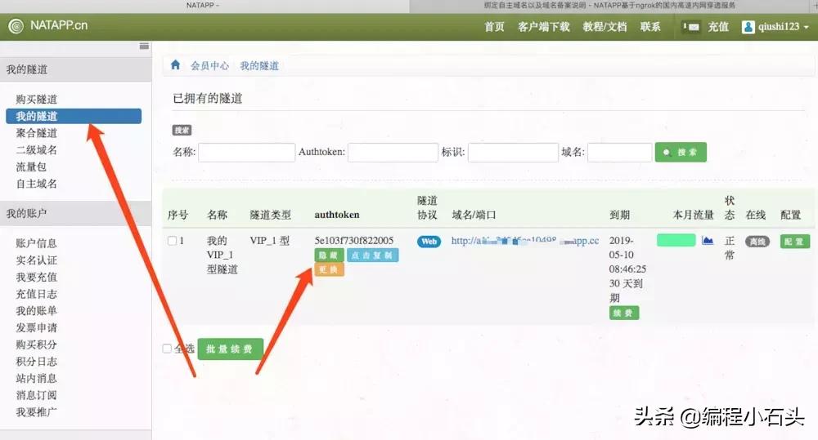Click the user avatar icon beside qiushi123
818x440 pixels.
click(748, 27)
